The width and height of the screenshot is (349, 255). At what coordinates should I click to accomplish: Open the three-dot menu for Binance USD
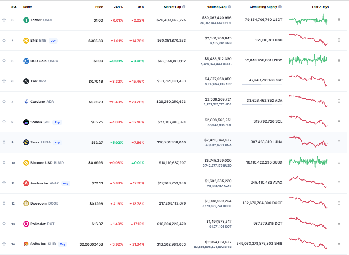[x=339, y=162]
